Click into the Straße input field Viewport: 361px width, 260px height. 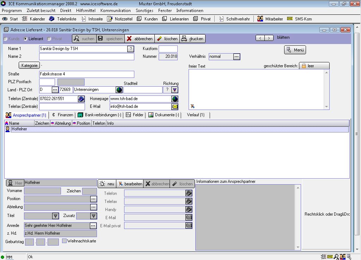tap(86, 74)
